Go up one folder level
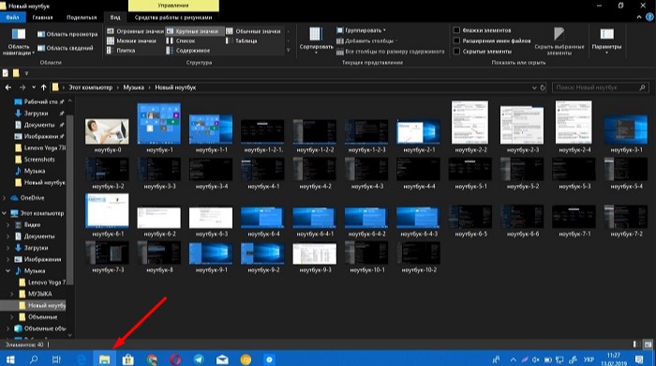The height and width of the screenshot is (366, 656). coord(43,87)
